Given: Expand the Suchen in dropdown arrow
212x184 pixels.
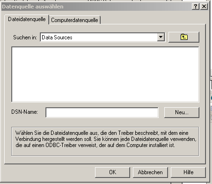Looking at the screenshot, I should point(161,37).
